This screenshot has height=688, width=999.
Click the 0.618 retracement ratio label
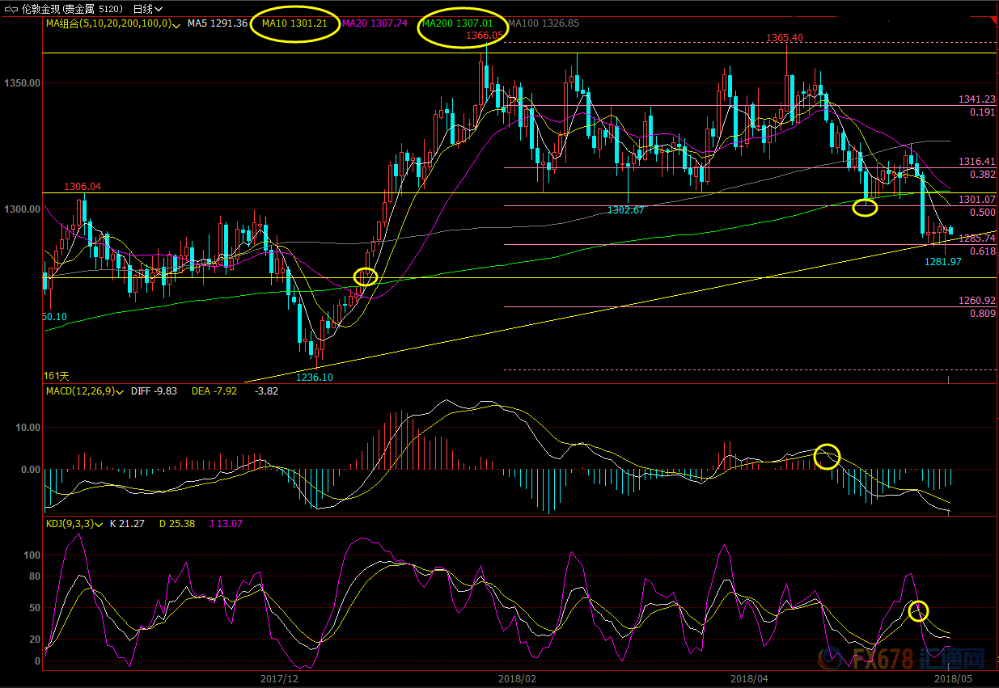click(983, 251)
